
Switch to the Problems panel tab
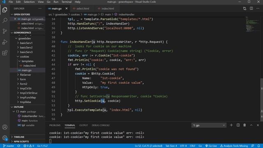[55, 125]
